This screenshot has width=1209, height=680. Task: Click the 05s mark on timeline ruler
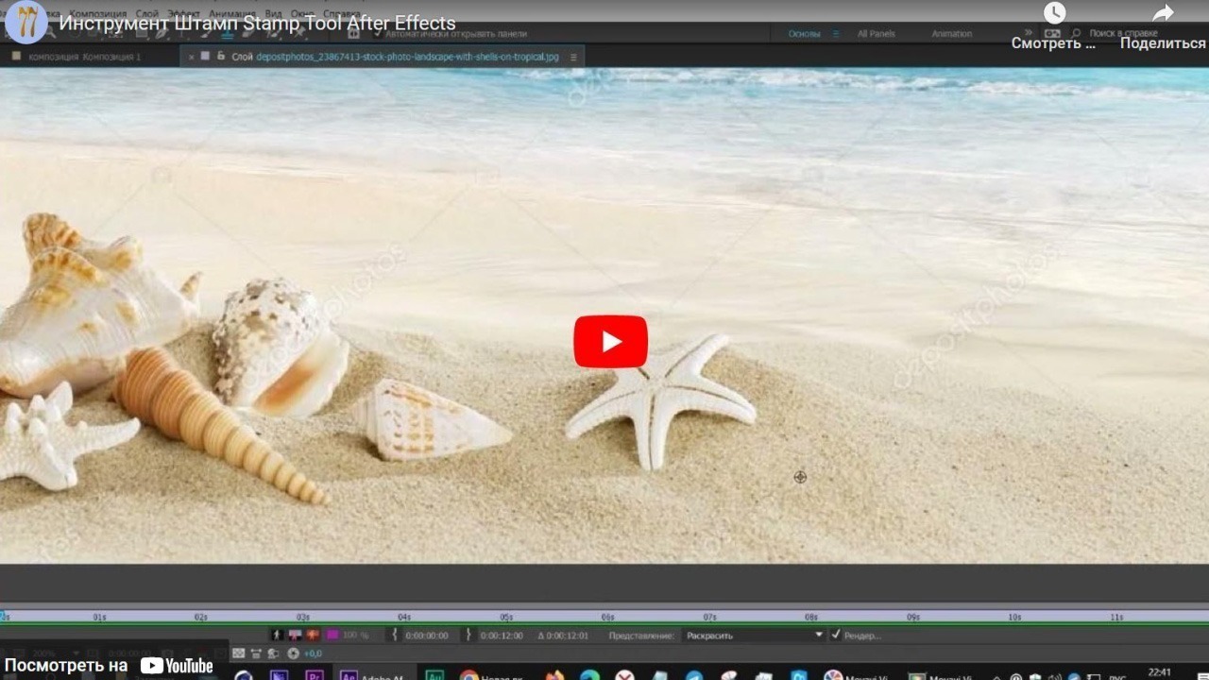(x=506, y=617)
